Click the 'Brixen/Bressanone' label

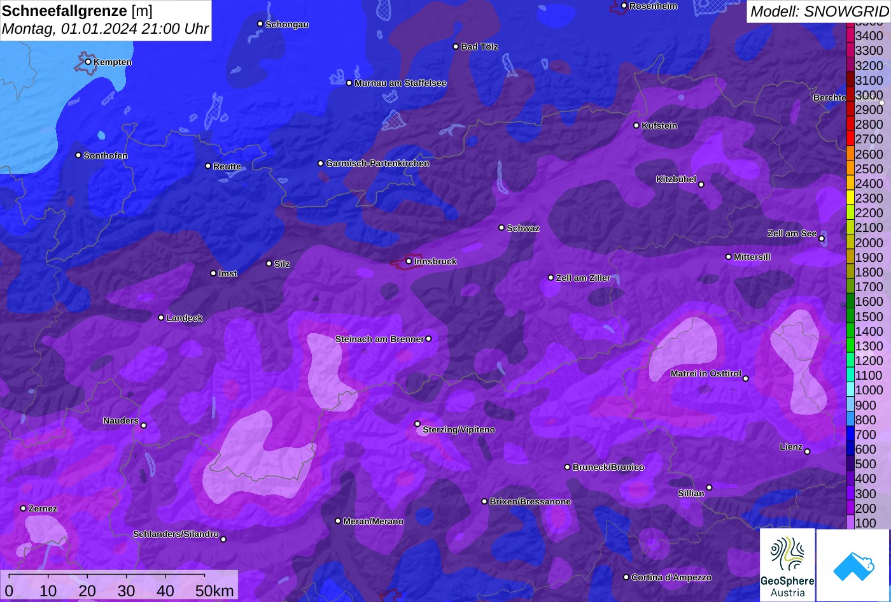(x=530, y=502)
